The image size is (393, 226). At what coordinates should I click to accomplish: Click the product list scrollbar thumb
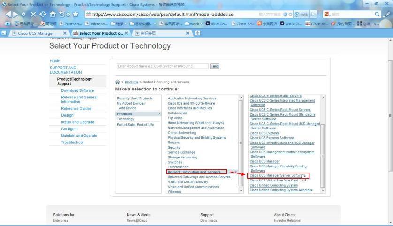323,156
